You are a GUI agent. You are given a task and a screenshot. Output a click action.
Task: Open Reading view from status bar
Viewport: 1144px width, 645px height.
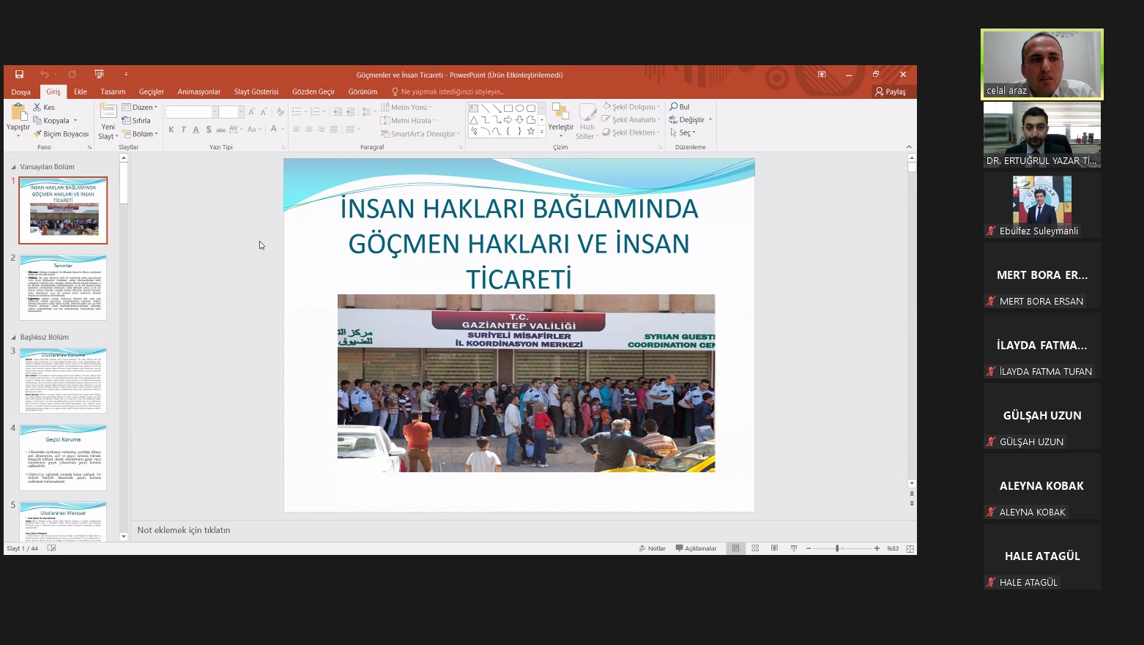(x=774, y=548)
